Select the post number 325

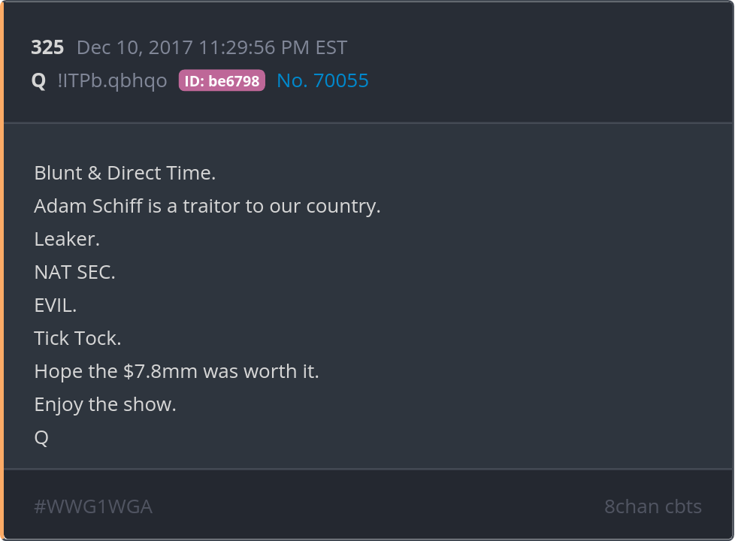tap(47, 47)
